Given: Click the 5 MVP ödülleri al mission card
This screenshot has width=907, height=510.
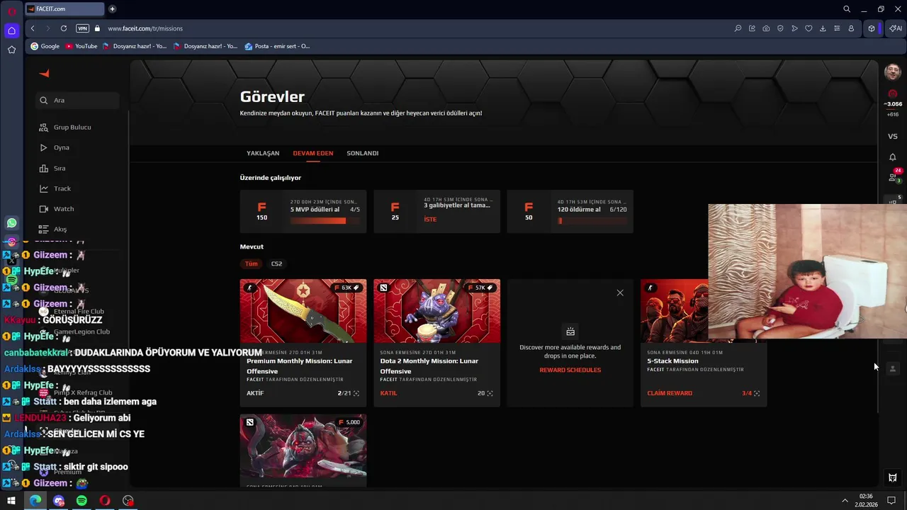Looking at the screenshot, I should click(303, 211).
